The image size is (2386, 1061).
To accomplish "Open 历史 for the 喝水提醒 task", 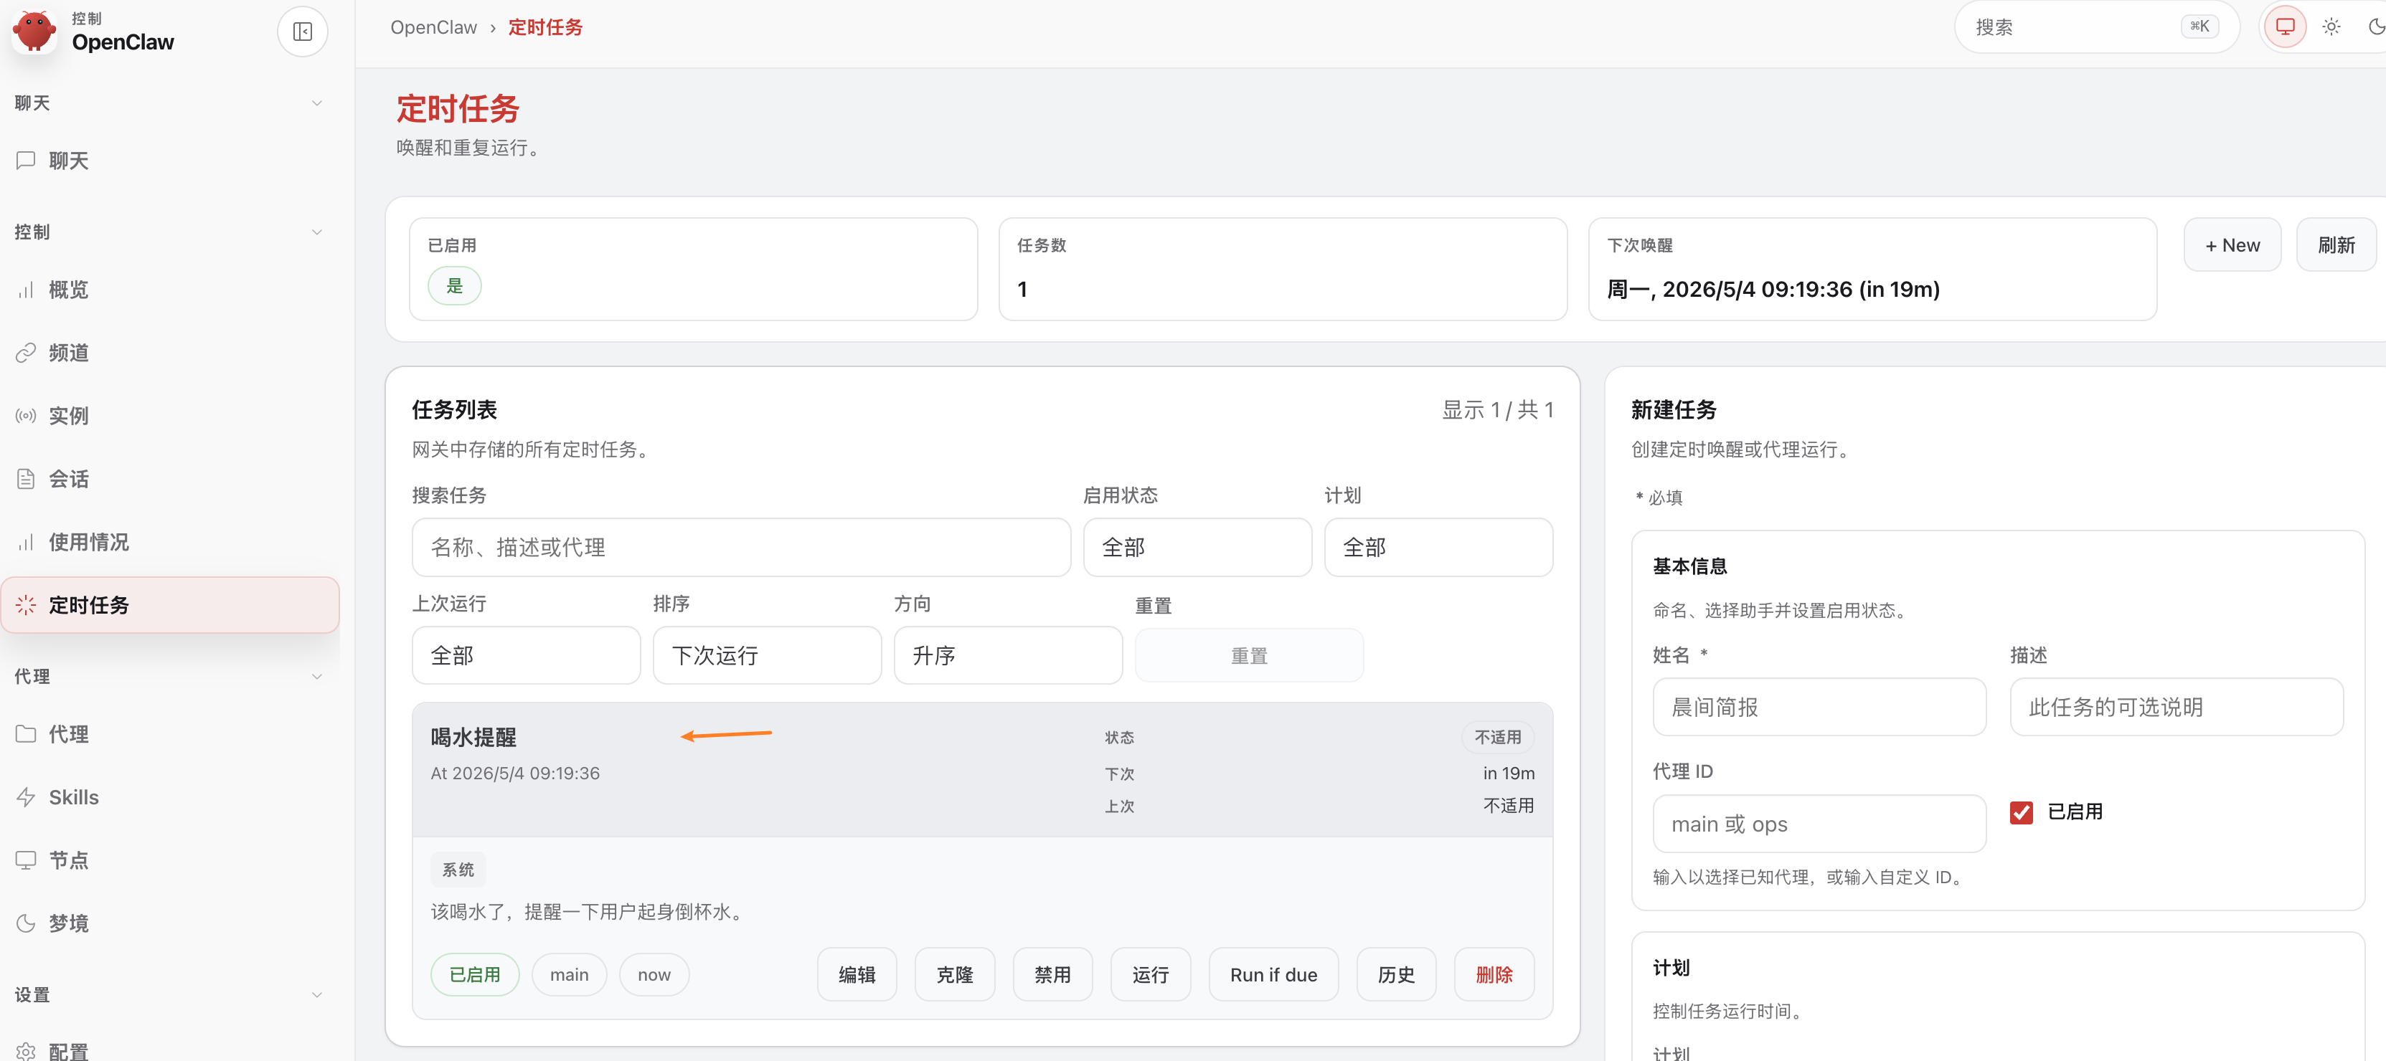I will tap(1396, 975).
